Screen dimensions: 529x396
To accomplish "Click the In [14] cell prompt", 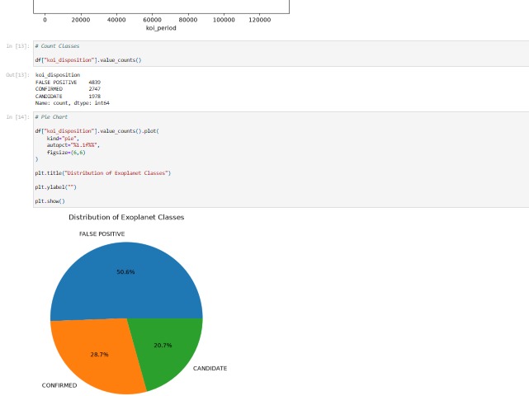I will click(x=18, y=117).
